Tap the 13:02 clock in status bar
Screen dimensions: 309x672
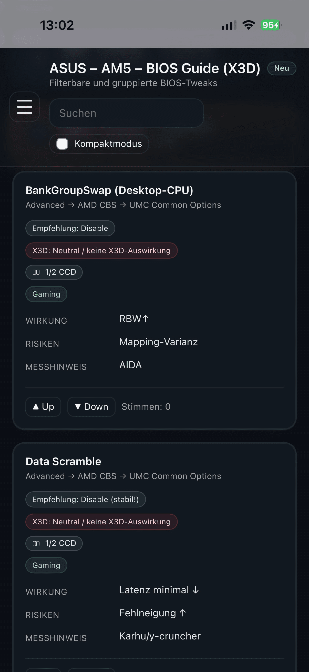[x=57, y=25]
